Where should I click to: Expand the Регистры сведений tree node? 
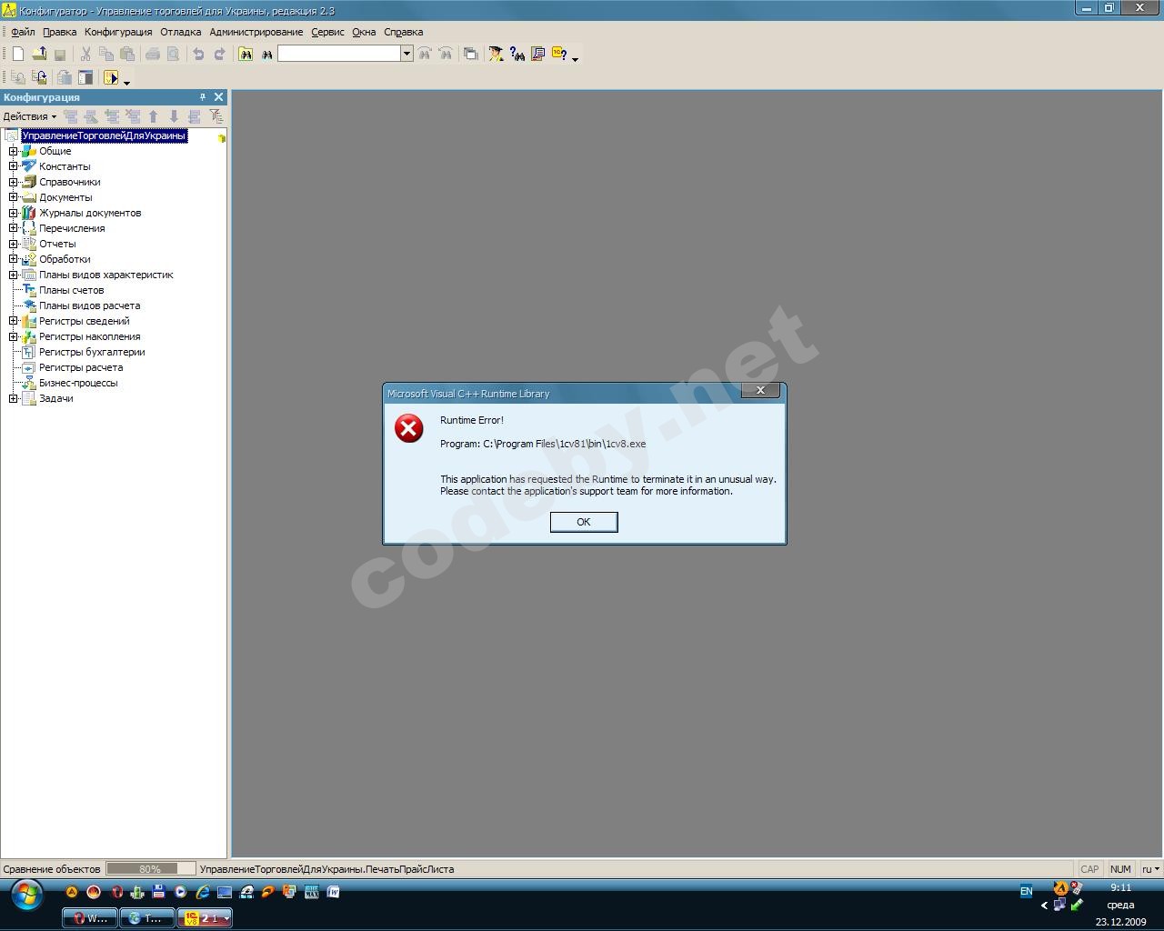pos(14,321)
